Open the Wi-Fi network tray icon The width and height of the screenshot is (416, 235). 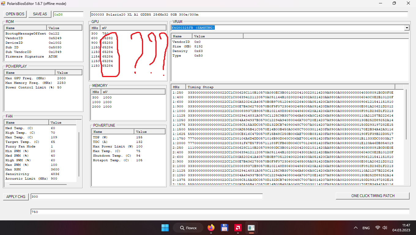pos(378,228)
